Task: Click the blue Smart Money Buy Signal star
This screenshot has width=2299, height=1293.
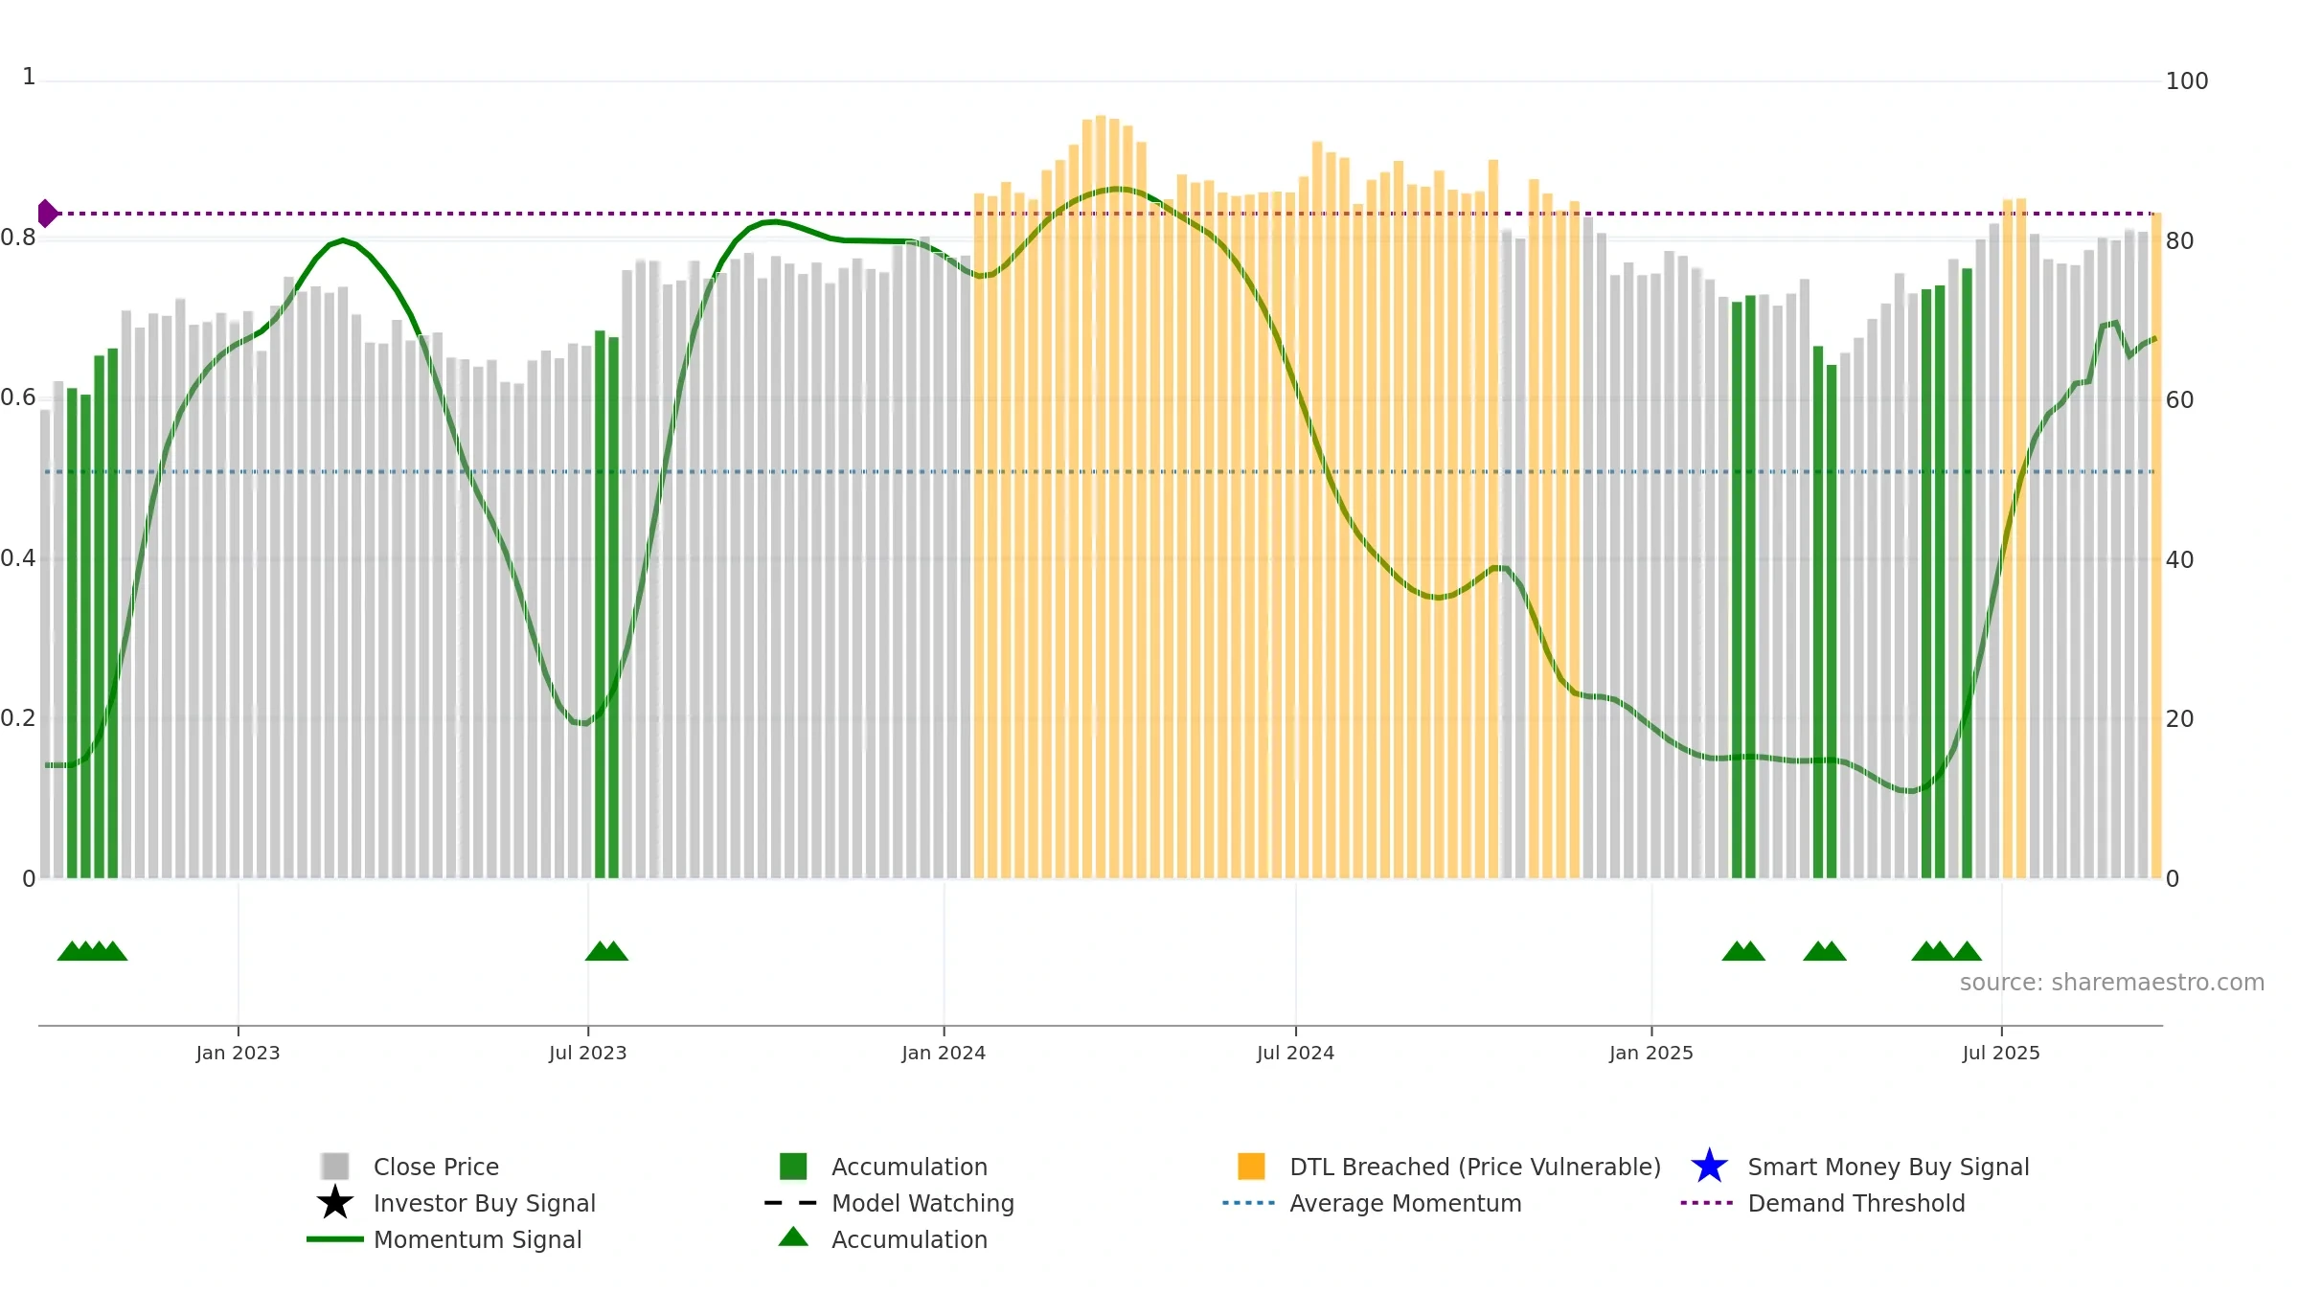Action: (x=1709, y=1166)
